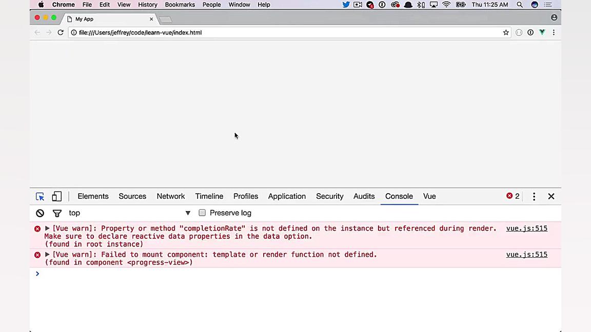Open the View menu
This screenshot has width=591, height=332.
124,5
